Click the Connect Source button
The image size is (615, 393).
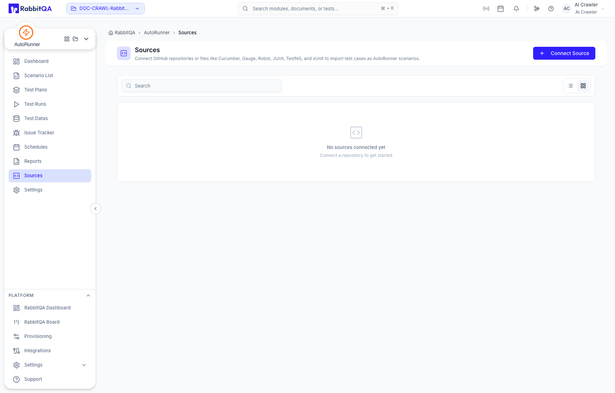click(564, 53)
